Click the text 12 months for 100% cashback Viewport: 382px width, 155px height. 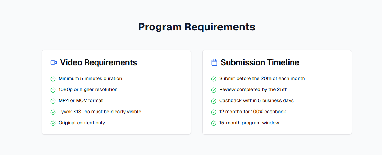pos(252,112)
